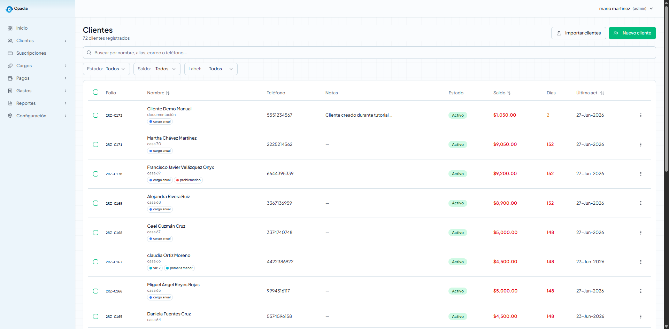Screen dimensions: 669x329
Task: Open the Saldo filter dropdown
Action: tap(157, 69)
